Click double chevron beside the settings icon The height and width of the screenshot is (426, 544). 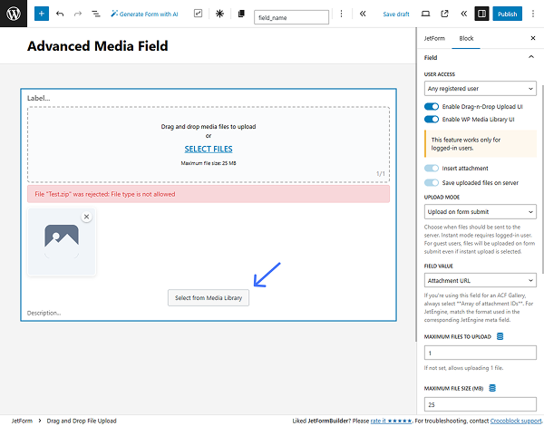pos(463,14)
